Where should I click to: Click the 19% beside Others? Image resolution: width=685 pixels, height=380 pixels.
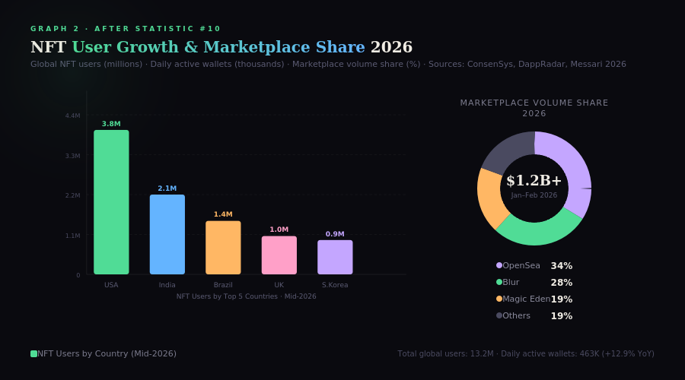coord(562,316)
